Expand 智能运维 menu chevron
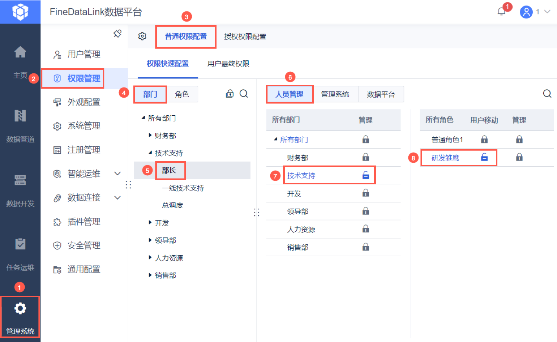The height and width of the screenshot is (342, 557). (x=117, y=173)
